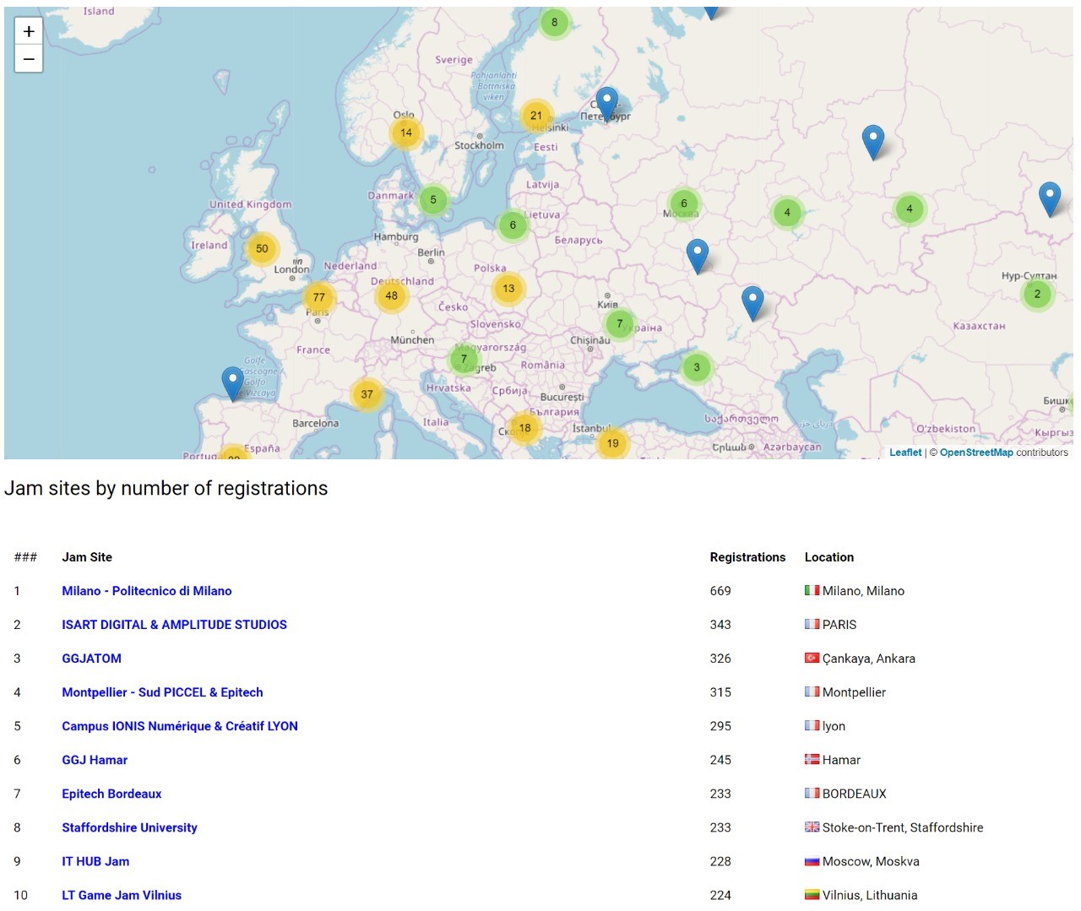The height and width of the screenshot is (911, 1081).
Task: Open the Leaflet attribution link
Action: [x=905, y=453]
